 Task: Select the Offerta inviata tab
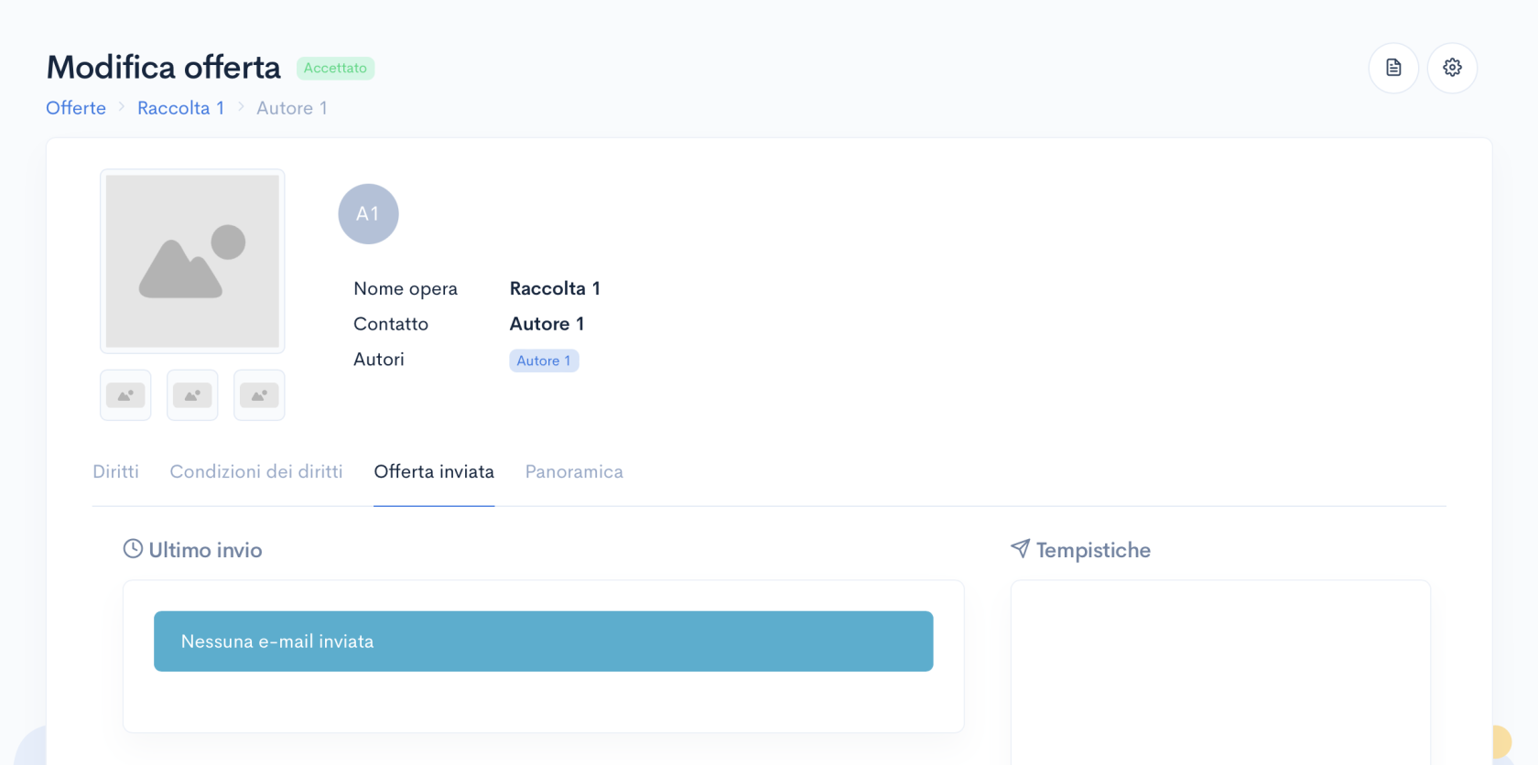pyautogui.click(x=434, y=471)
